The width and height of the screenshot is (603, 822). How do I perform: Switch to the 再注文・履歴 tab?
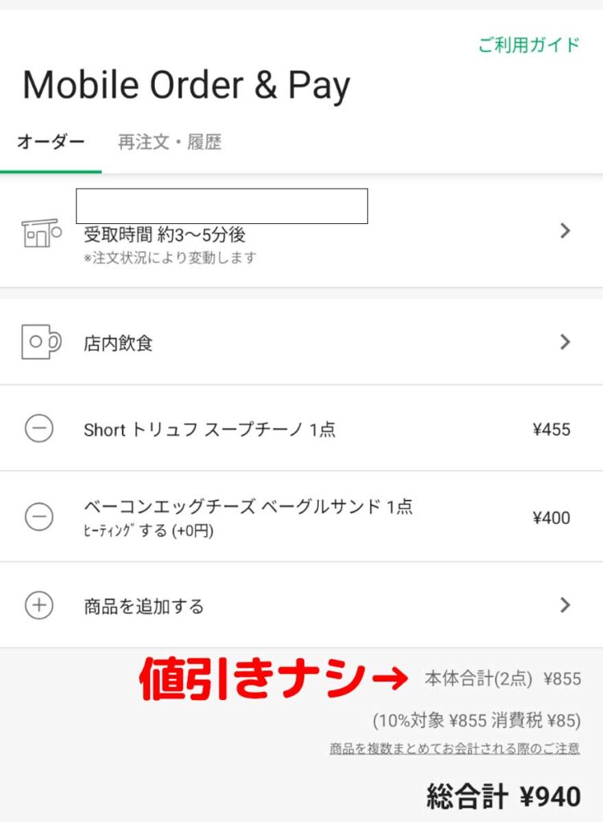(169, 143)
